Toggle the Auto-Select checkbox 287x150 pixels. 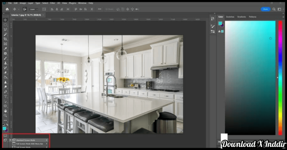click(25, 9)
